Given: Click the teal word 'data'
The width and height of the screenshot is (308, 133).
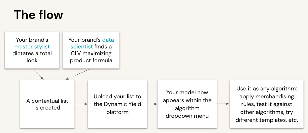Looking at the screenshot, I should [108, 40].
